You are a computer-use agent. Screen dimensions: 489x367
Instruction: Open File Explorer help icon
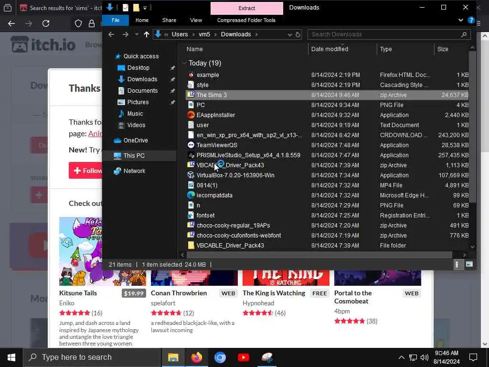pyautogui.click(x=471, y=20)
